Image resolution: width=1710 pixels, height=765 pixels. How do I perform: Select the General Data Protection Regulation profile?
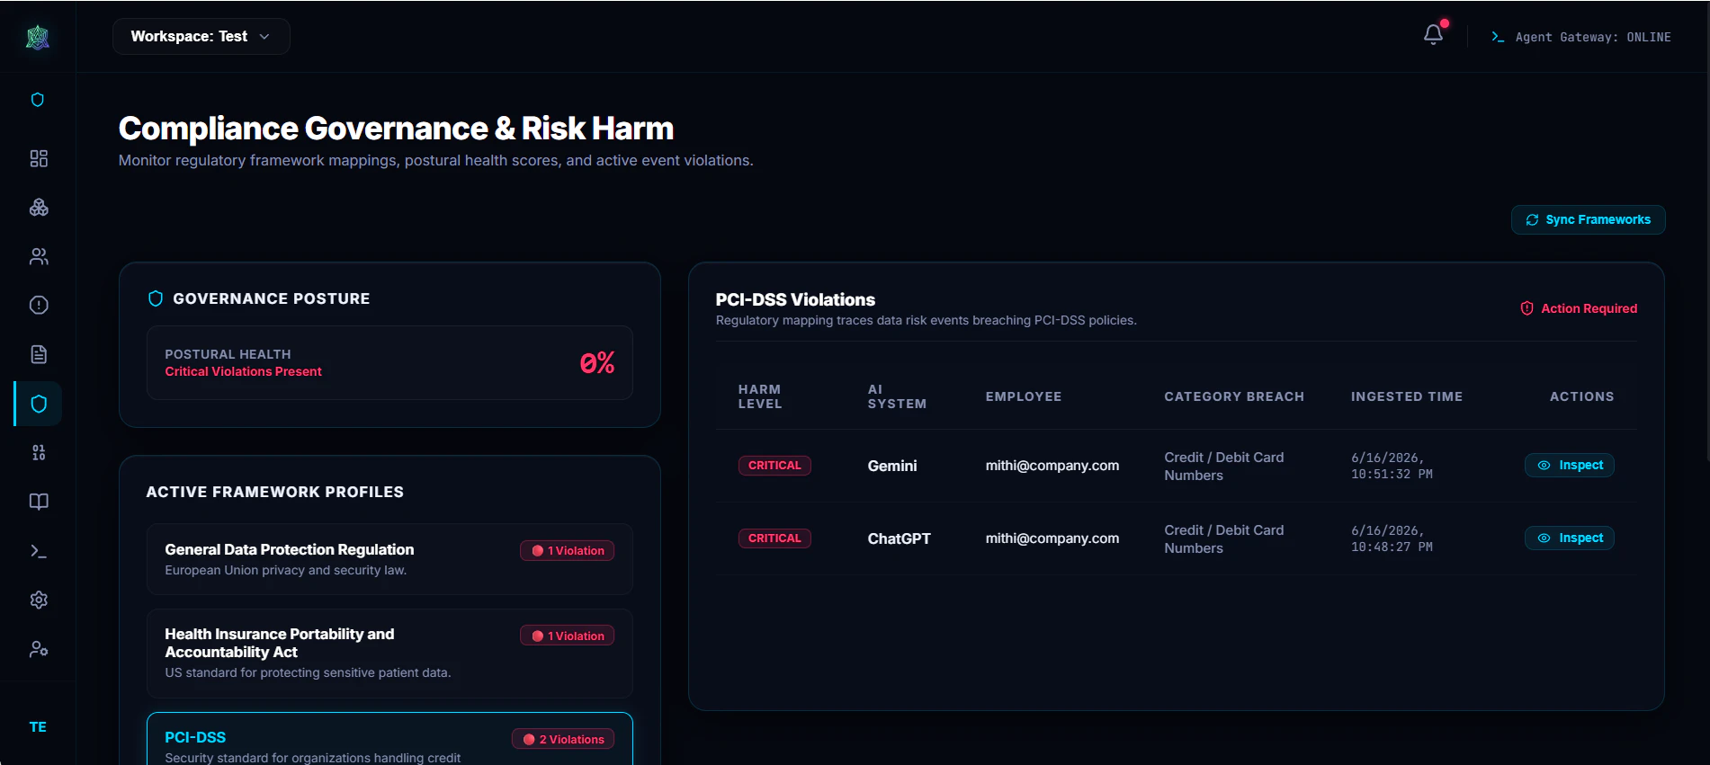click(389, 558)
